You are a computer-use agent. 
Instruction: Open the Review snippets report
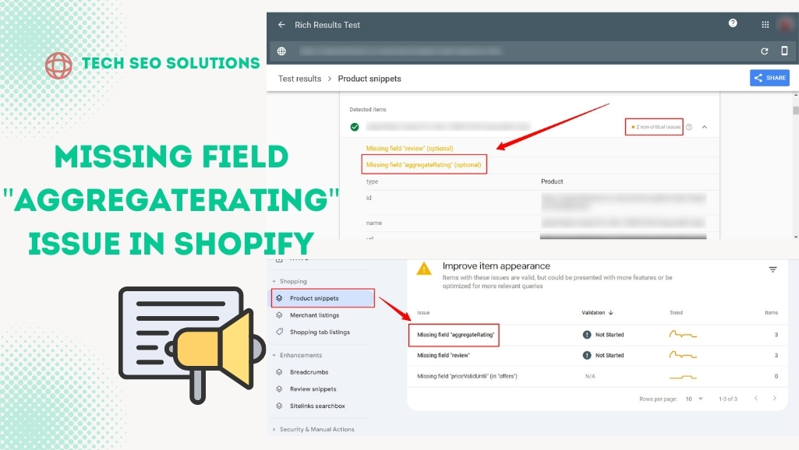coord(313,389)
